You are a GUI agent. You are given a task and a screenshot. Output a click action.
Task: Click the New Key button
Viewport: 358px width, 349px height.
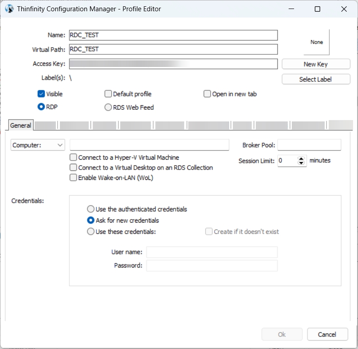point(316,64)
